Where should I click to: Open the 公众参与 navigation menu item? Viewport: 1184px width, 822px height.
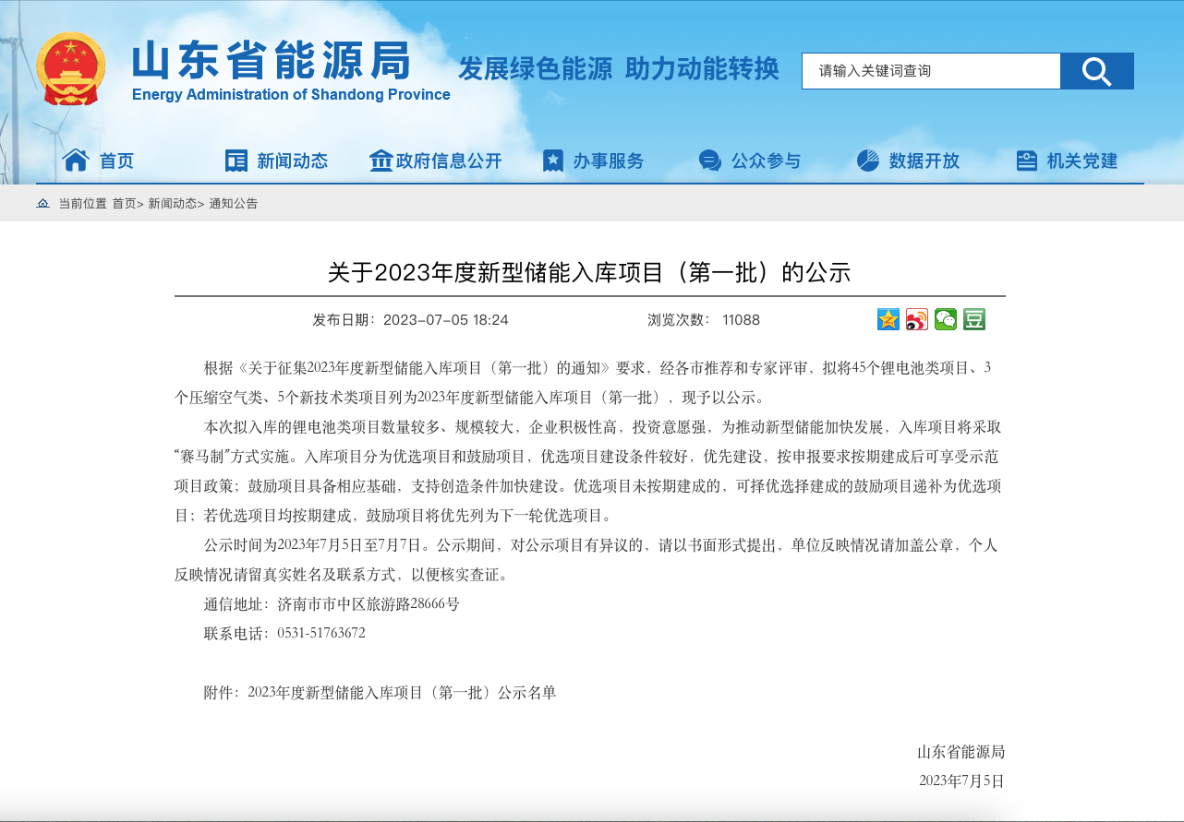click(x=767, y=161)
